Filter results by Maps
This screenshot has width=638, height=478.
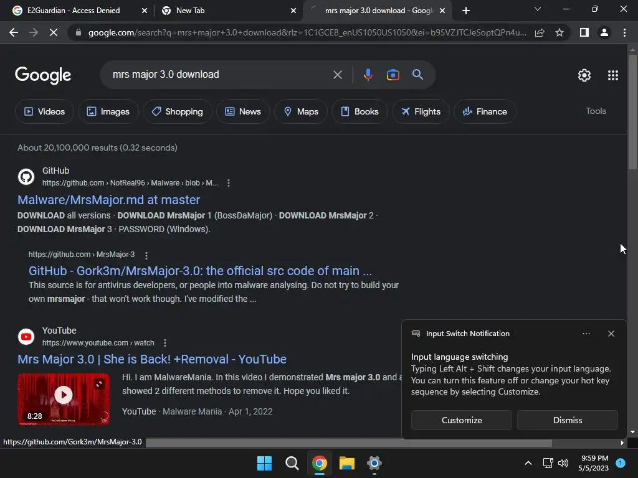pyautogui.click(x=301, y=111)
